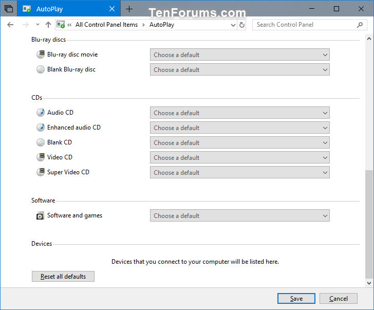Click the Software and games icon
Image resolution: width=374 pixels, height=310 pixels.
[x=40, y=215]
